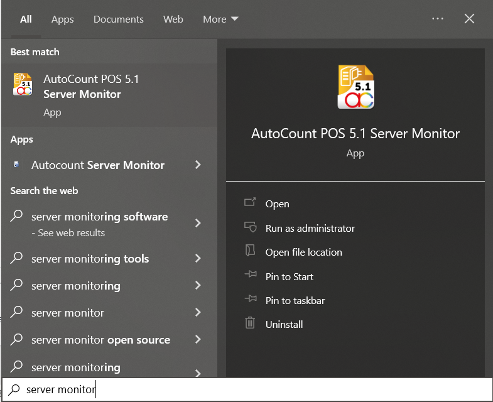493x402 pixels.
Task: Click the AutoCount POS 5.1 best match icon
Action: (x=23, y=84)
